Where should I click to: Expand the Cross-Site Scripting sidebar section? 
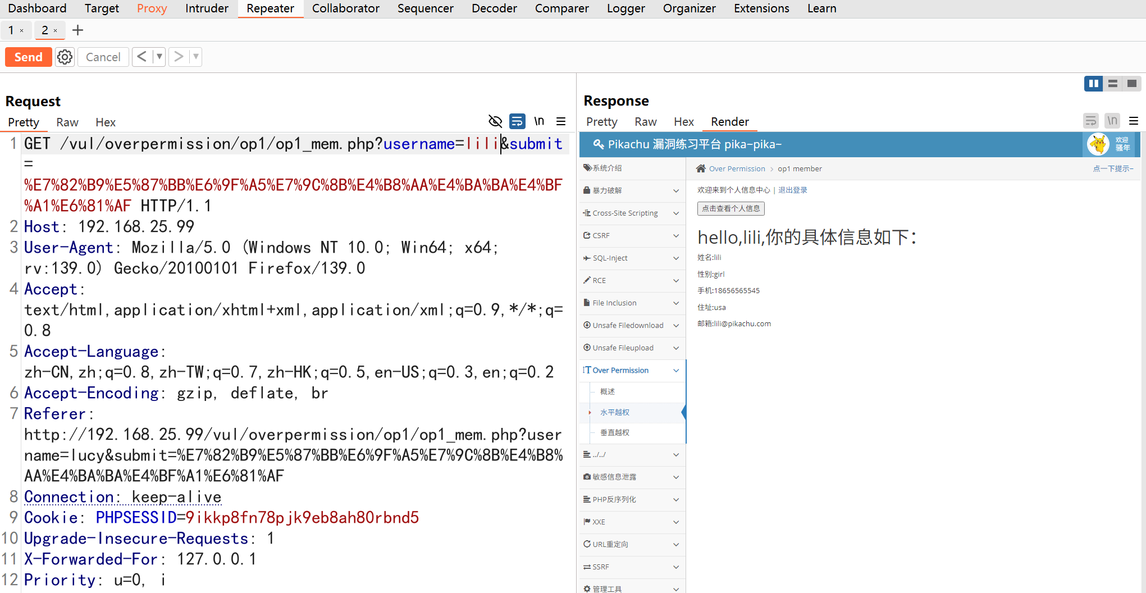pyautogui.click(x=632, y=213)
